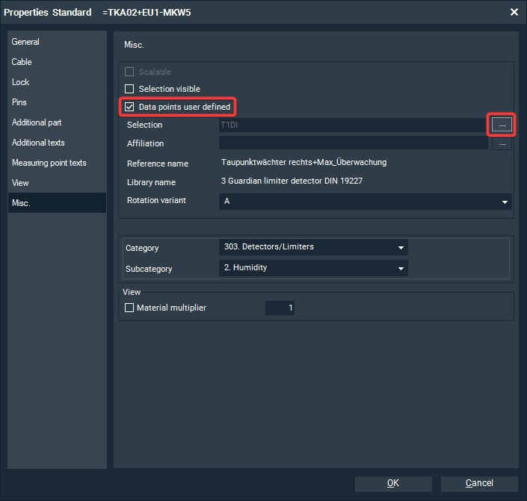
Task: Select the Lock section
Action: [21, 82]
